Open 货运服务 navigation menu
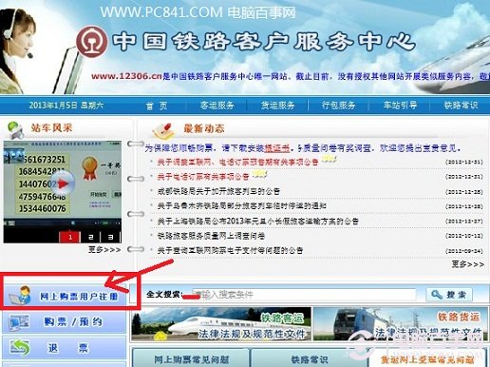This screenshot has width=490, height=367. point(277,106)
